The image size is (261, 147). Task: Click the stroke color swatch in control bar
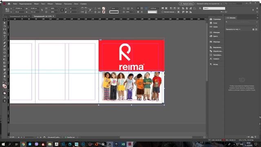(104, 12)
